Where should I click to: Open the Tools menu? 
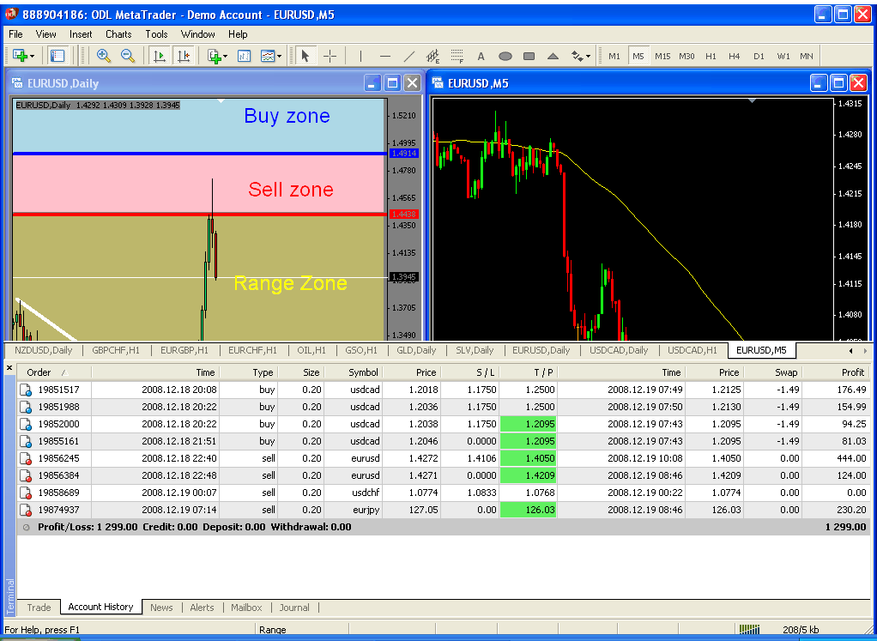pyautogui.click(x=156, y=34)
